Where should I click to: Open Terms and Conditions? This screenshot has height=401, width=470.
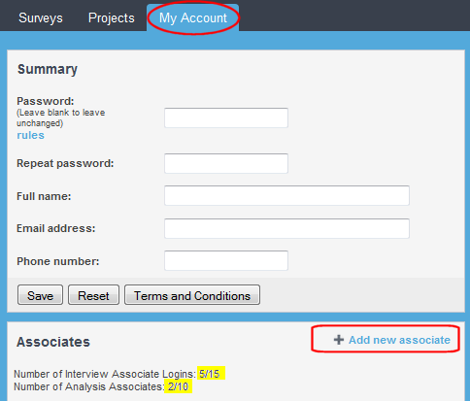coord(192,295)
